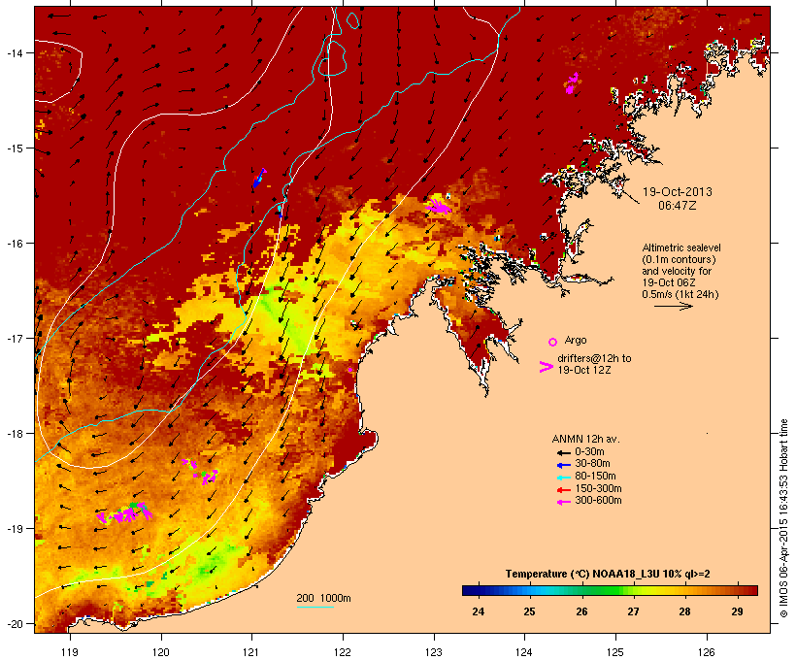Click the latitude axis label '-19'

[14, 529]
